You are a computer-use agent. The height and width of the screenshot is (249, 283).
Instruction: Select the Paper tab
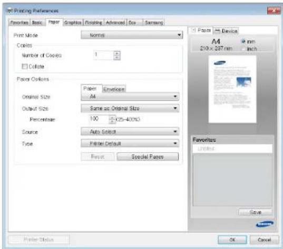[x=54, y=22]
